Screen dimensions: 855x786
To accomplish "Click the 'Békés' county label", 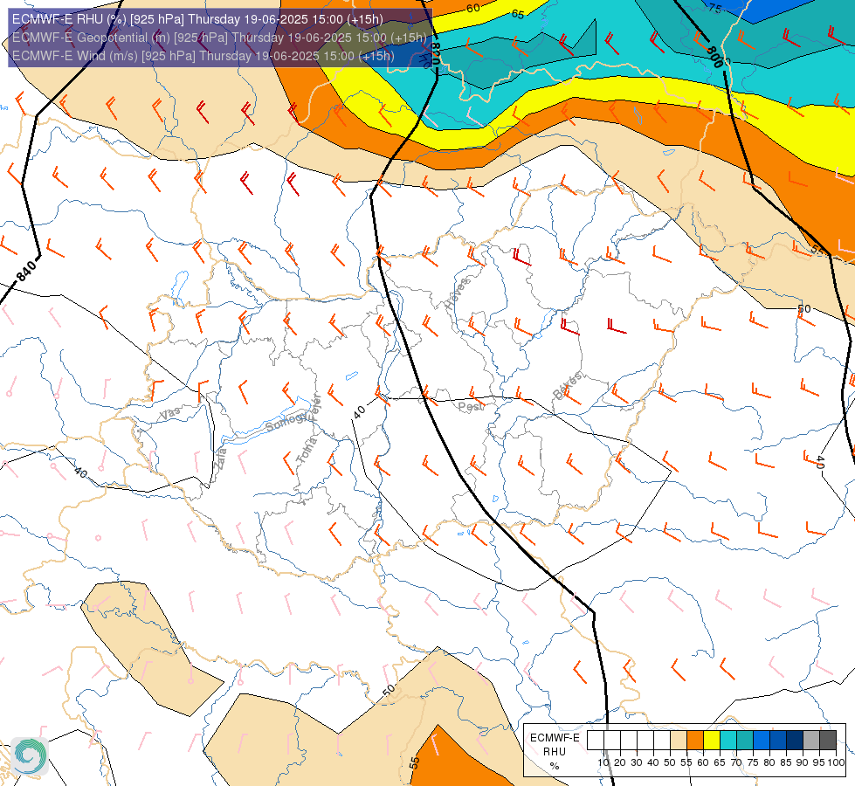I will coord(567,385).
